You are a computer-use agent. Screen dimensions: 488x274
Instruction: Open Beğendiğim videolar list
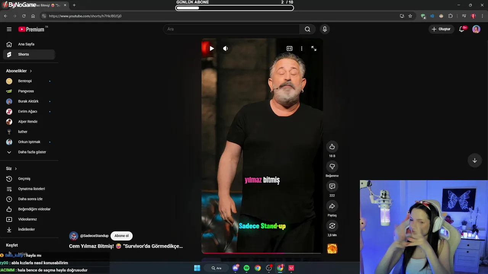[x=29, y=209]
